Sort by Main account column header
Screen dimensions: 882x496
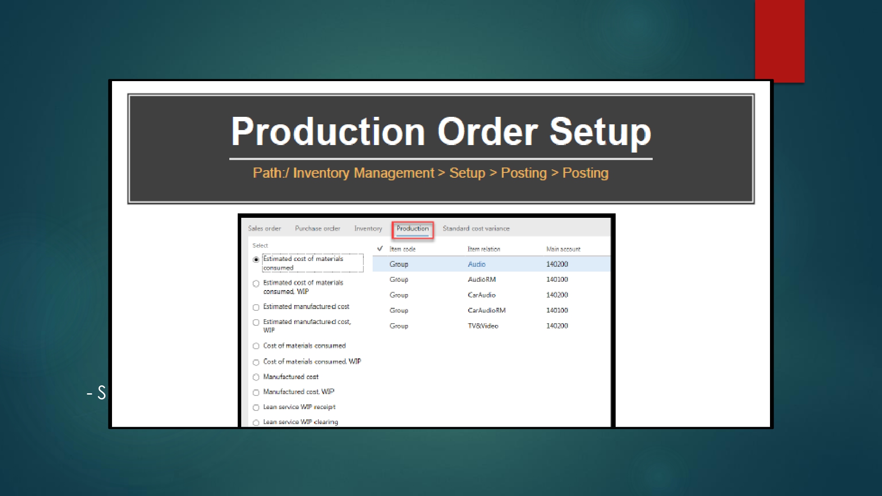(x=563, y=249)
